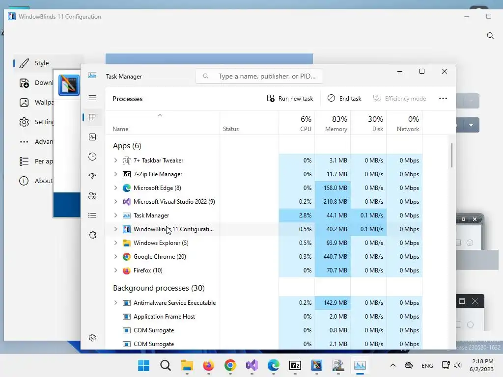Viewport: 503px width, 377px height.
Task: Click Chrome memory value 440.7 MB
Action: tap(335, 257)
